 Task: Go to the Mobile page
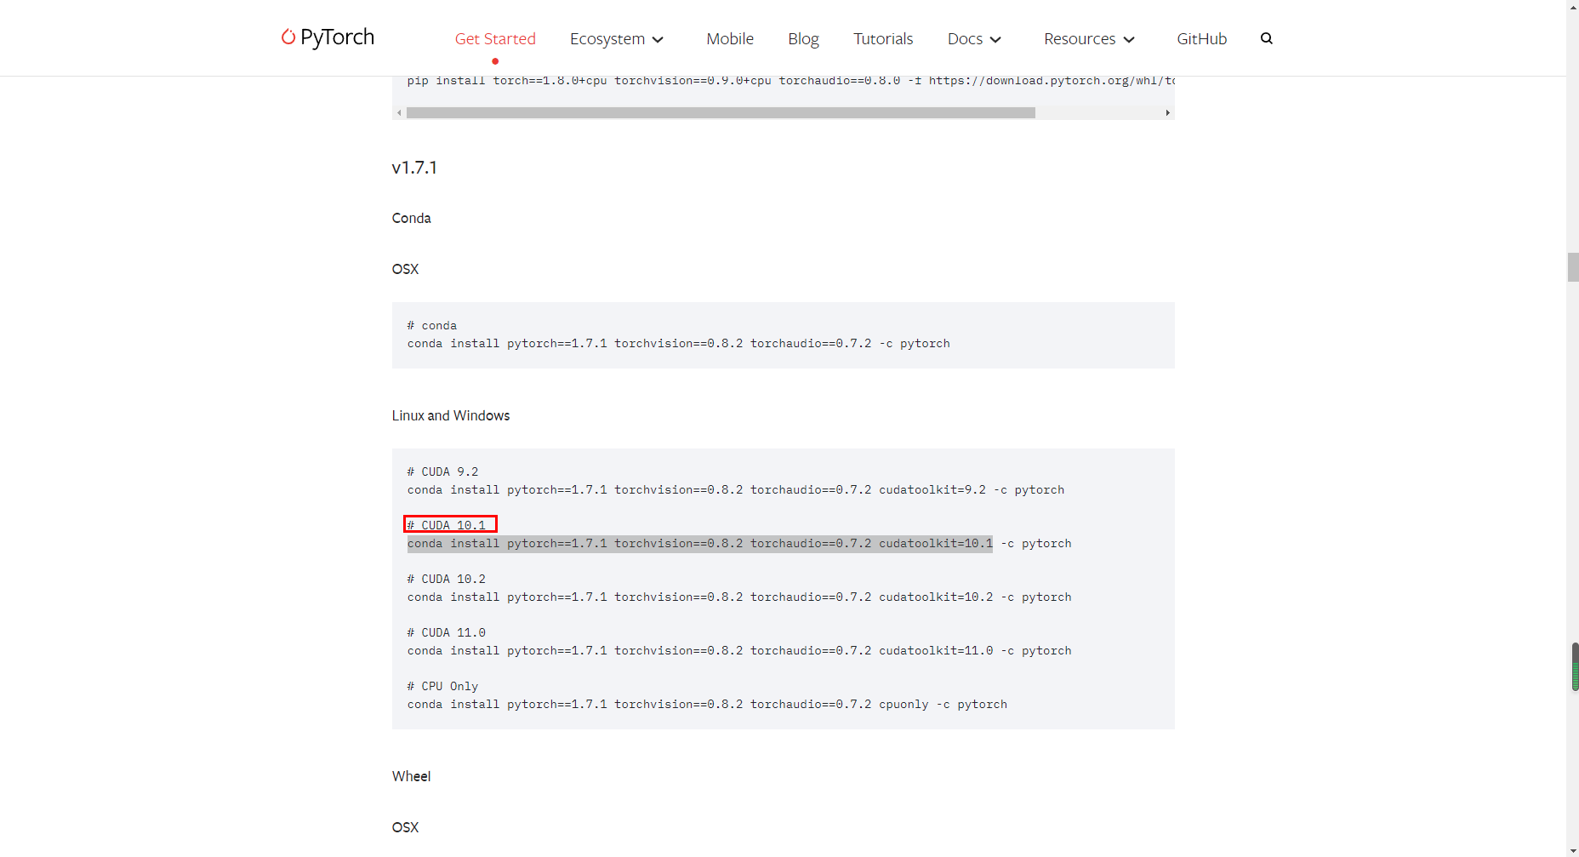730,38
